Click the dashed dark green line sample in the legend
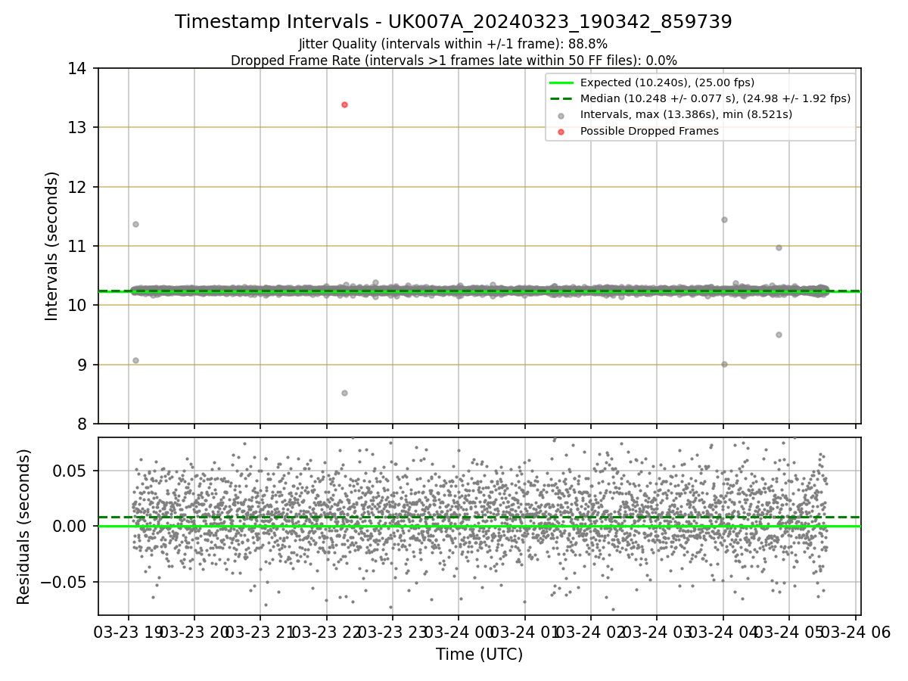 [x=561, y=98]
